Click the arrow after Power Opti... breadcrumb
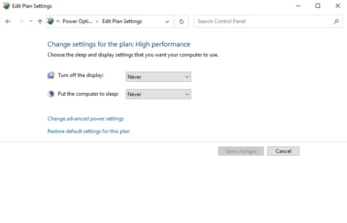This screenshot has height=223, width=347. (x=97, y=21)
